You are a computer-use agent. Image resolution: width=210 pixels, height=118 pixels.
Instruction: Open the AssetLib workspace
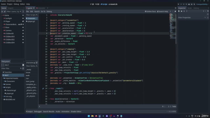pos(113,4)
